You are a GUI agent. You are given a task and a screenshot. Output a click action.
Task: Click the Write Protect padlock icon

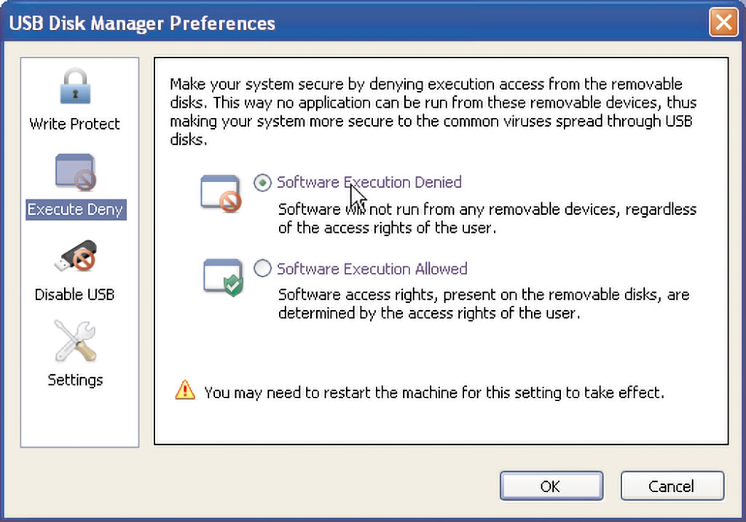point(75,86)
